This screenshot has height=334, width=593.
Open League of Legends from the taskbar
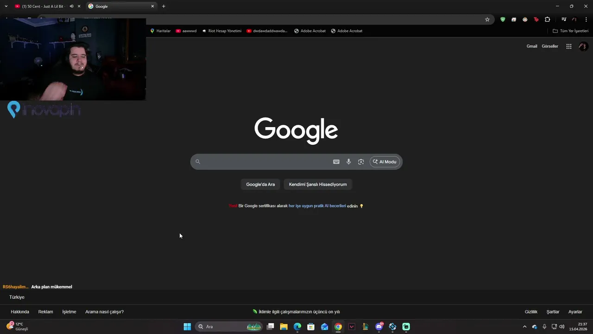[x=365, y=327]
